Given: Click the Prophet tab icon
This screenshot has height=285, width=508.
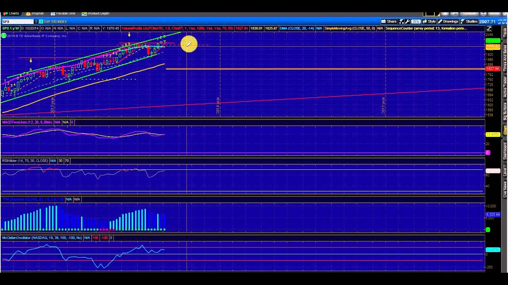Looking at the screenshot, I should (x=29, y=13).
